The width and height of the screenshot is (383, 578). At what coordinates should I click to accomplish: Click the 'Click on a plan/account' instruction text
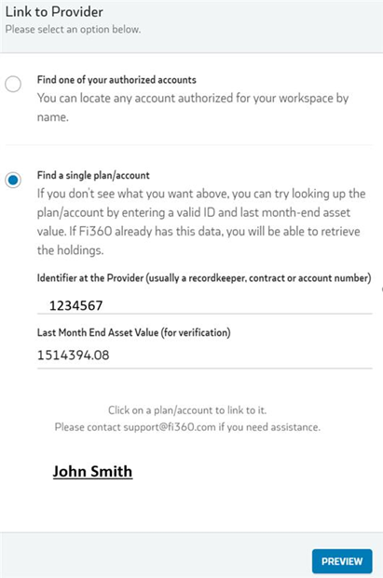187,410
